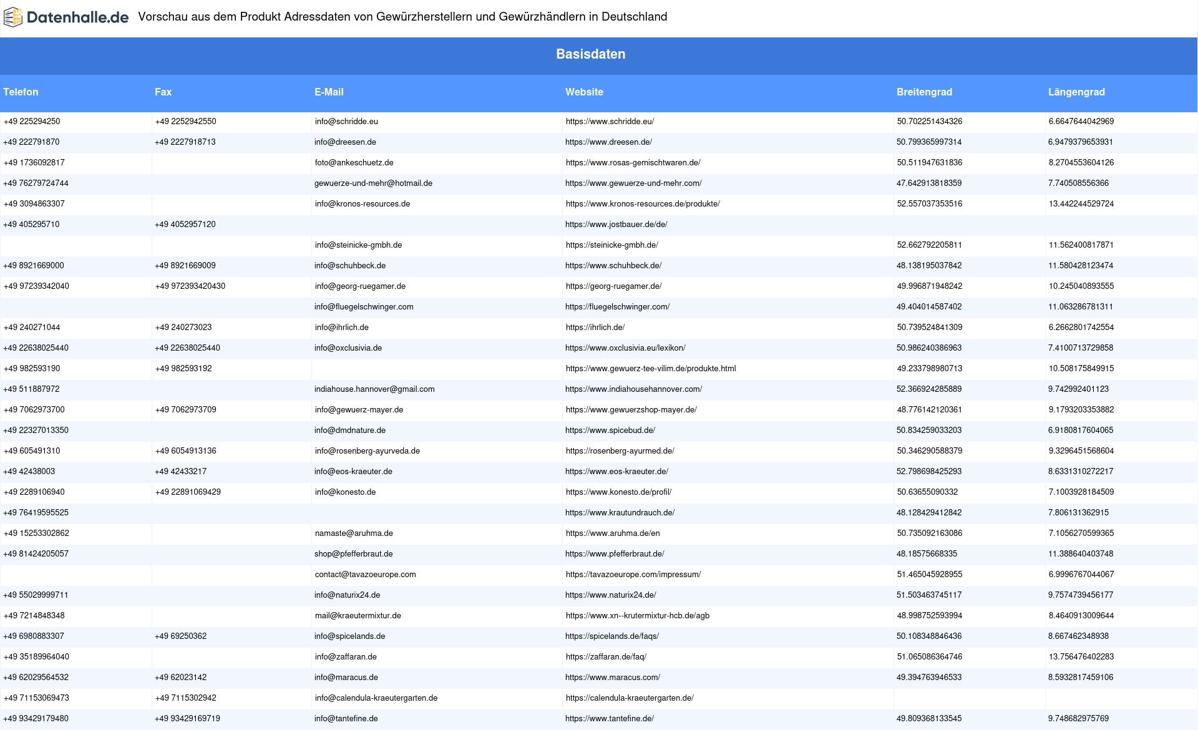
Task: Select the Telefon column header
Action: (21, 92)
